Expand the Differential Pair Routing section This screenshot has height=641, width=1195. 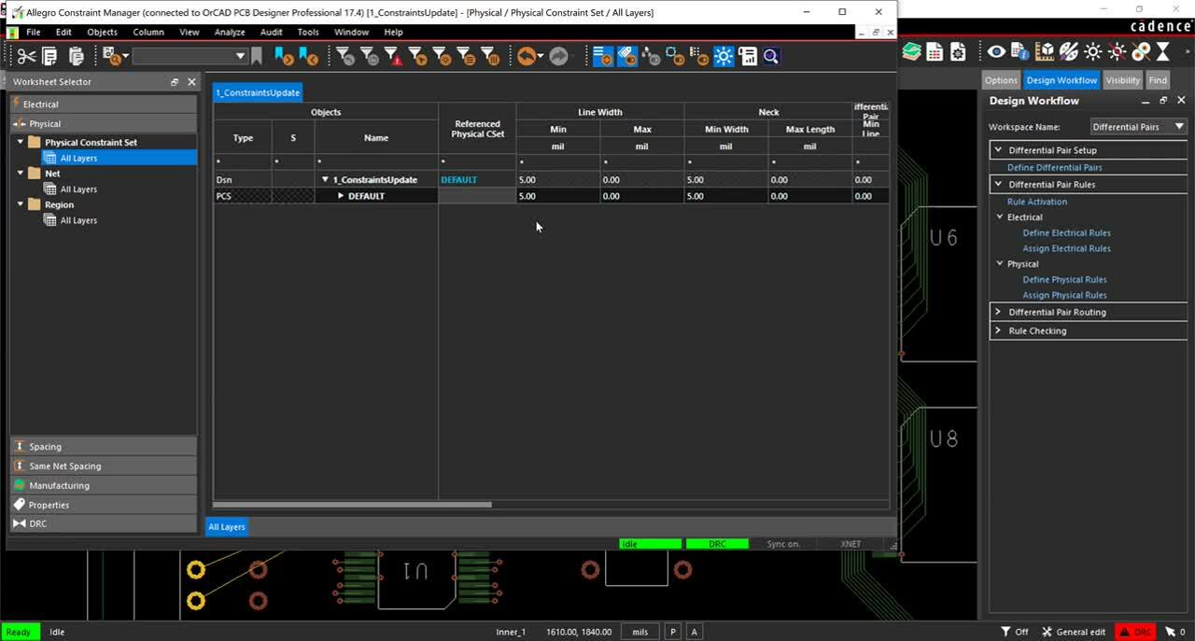[x=999, y=314]
